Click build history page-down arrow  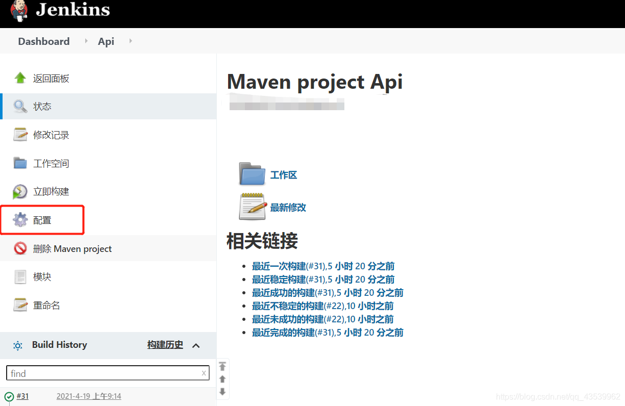pos(222,392)
